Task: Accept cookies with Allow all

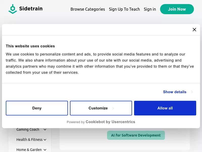Action: (165, 108)
